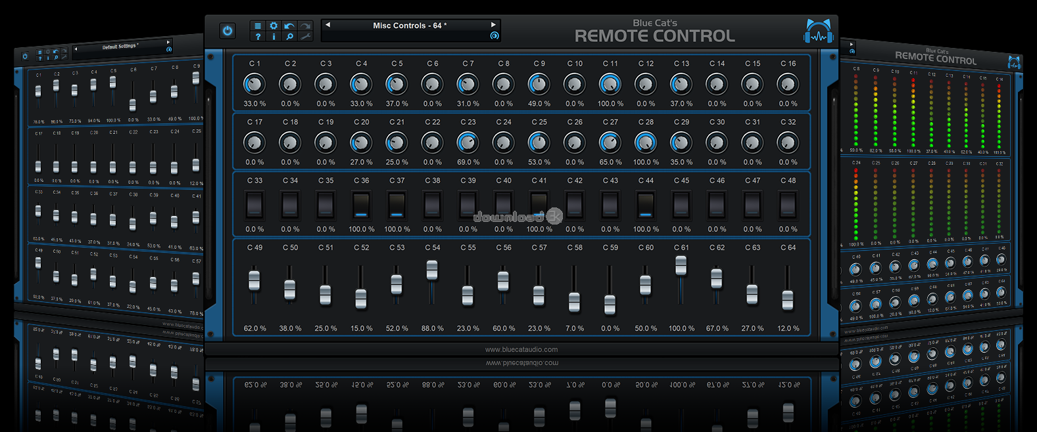
Task: Click the '53.0 %' value under knob C 25
Action: (539, 162)
